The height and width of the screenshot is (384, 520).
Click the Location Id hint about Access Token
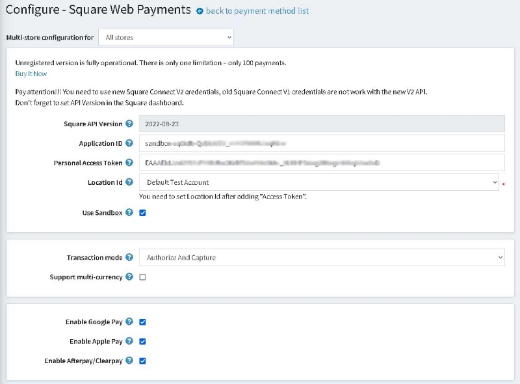(x=223, y=197)
